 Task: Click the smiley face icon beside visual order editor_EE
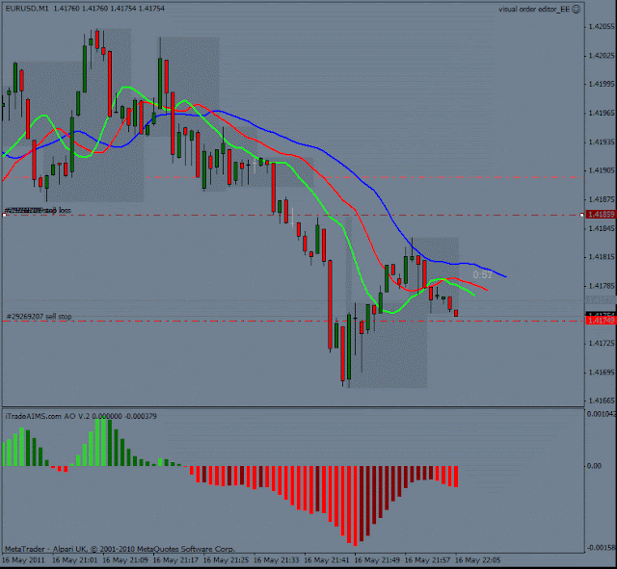point(576,9)
